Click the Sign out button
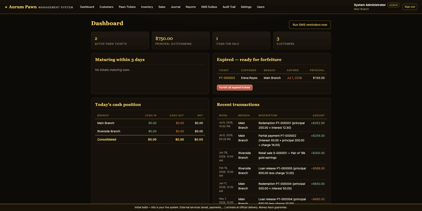Screen dimensions: 422x211 click(410, 7)
